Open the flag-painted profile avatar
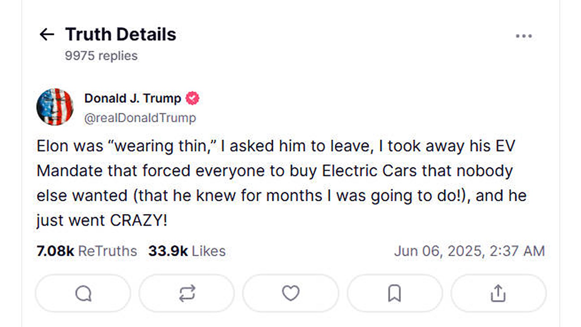The width and height of the screenshot is (581, 327). (x=55, y=107)
